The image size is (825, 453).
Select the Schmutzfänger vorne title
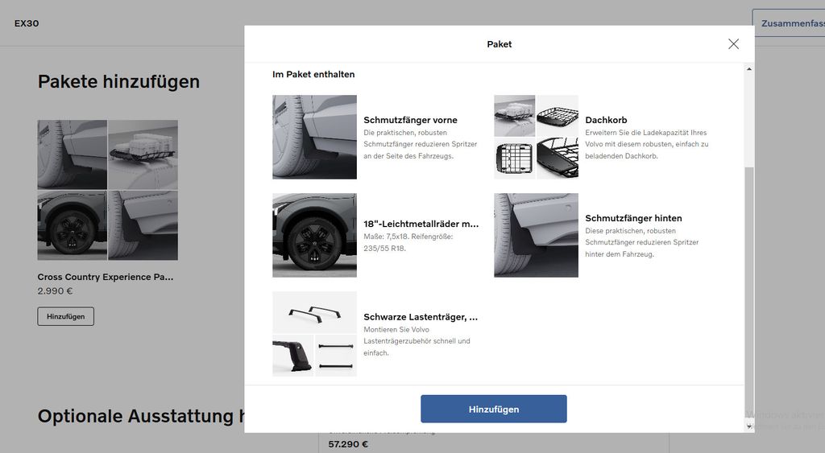point(410,120)
